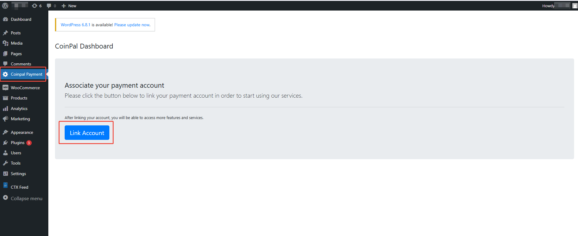Follow the Please update now link
Image resolution: width=578 pixels, height=236 pixels.
click(x=132, y=25)
